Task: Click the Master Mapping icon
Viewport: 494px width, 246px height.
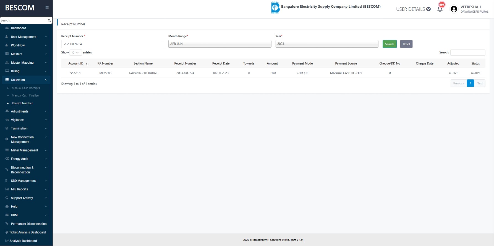Action: point(7,63)
